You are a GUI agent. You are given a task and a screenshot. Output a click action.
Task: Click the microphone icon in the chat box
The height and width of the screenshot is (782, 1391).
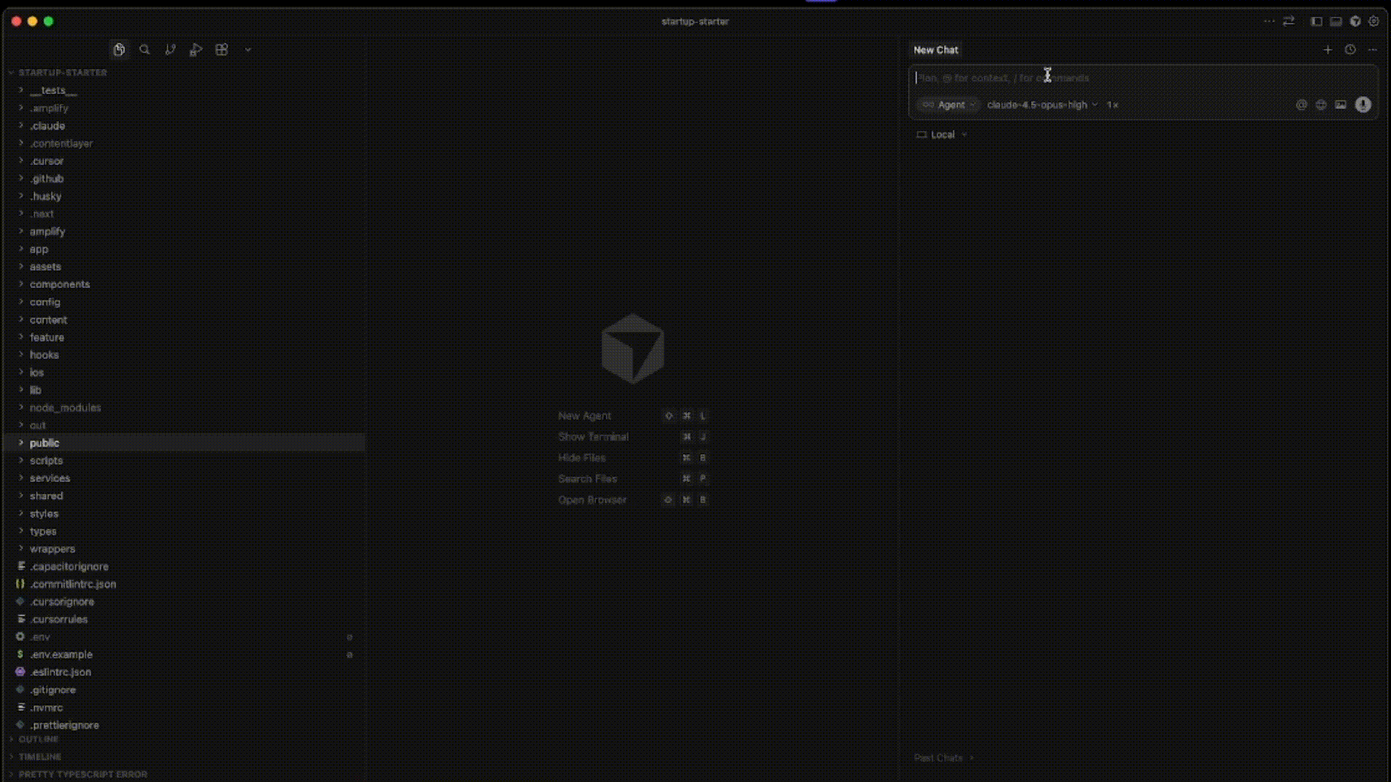(x=1364, y=105)
